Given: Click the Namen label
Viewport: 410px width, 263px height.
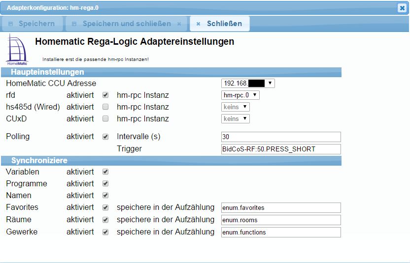Looking at the screenshot, I should click(x=19, y=195).
